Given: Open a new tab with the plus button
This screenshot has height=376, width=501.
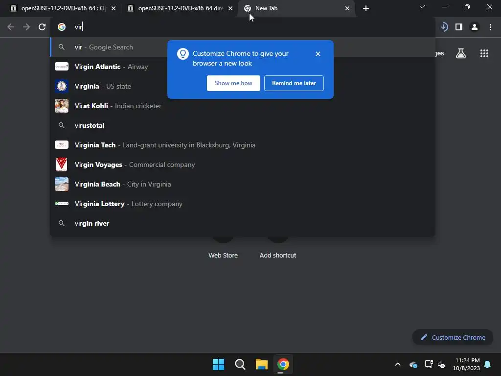Looking at the screenshot, I should click(x=366, y=8).
